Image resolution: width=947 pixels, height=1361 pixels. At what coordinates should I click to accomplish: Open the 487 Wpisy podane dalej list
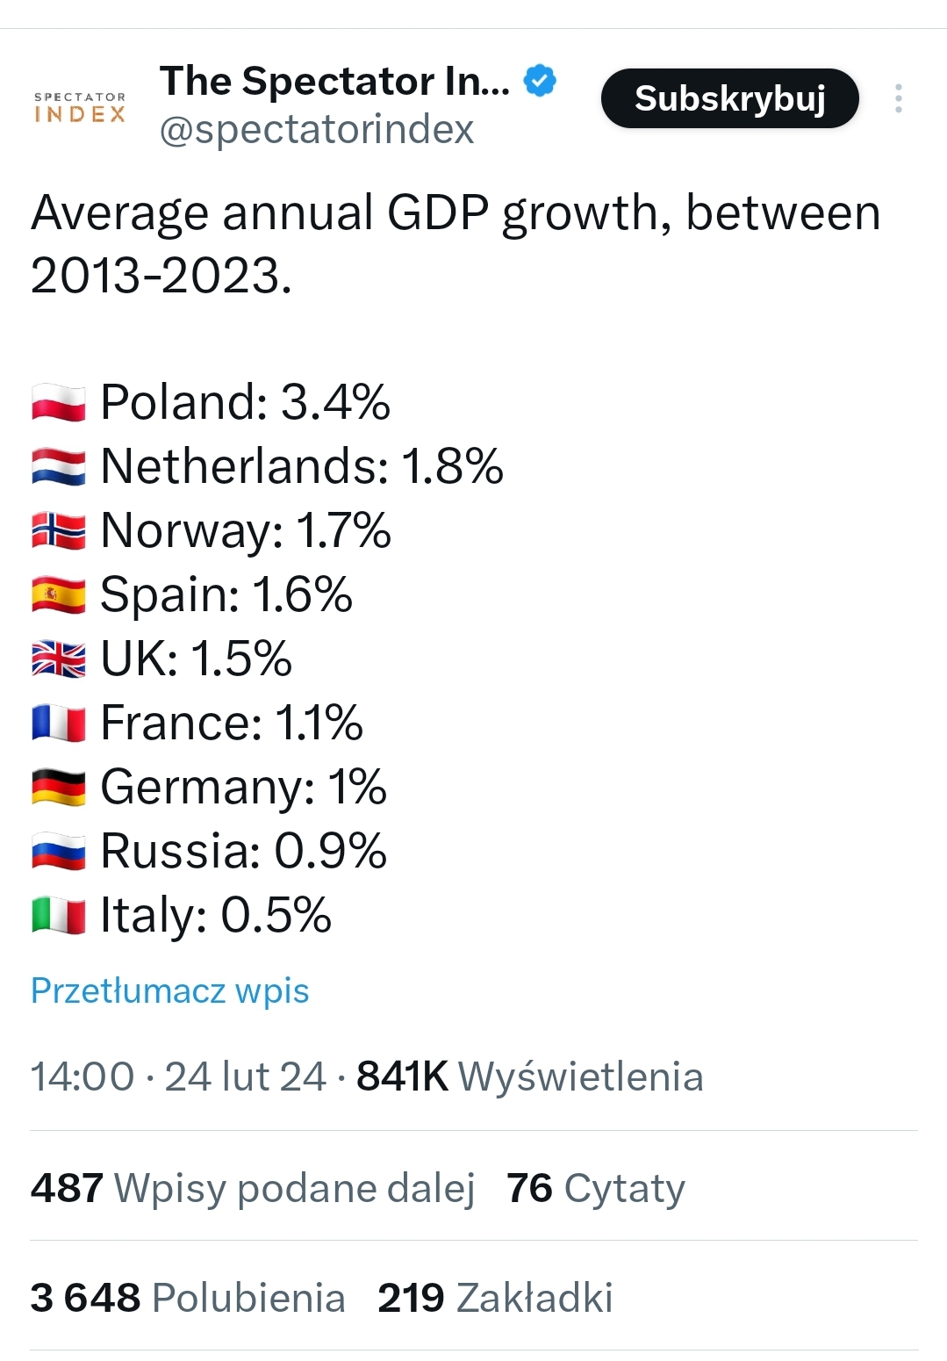tap(253, 1188)
